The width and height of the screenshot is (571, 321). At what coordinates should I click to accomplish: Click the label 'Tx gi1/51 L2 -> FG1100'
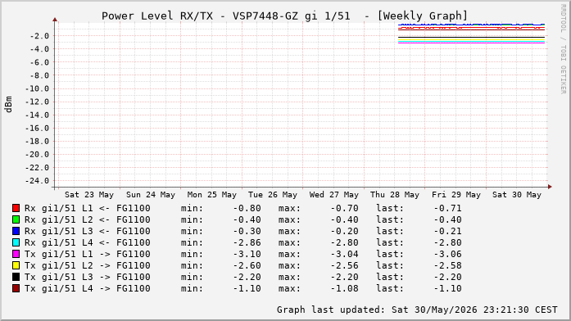(88, 265)
